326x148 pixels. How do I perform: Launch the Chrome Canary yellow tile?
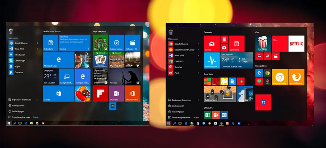click(280, 77)
